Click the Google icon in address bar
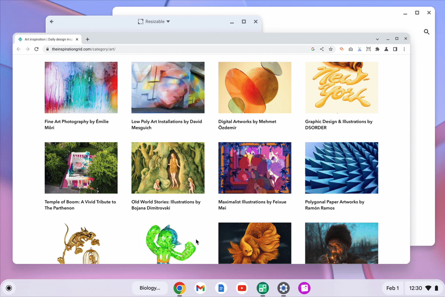Screen dimensions: 445x297 pos(313,49)
